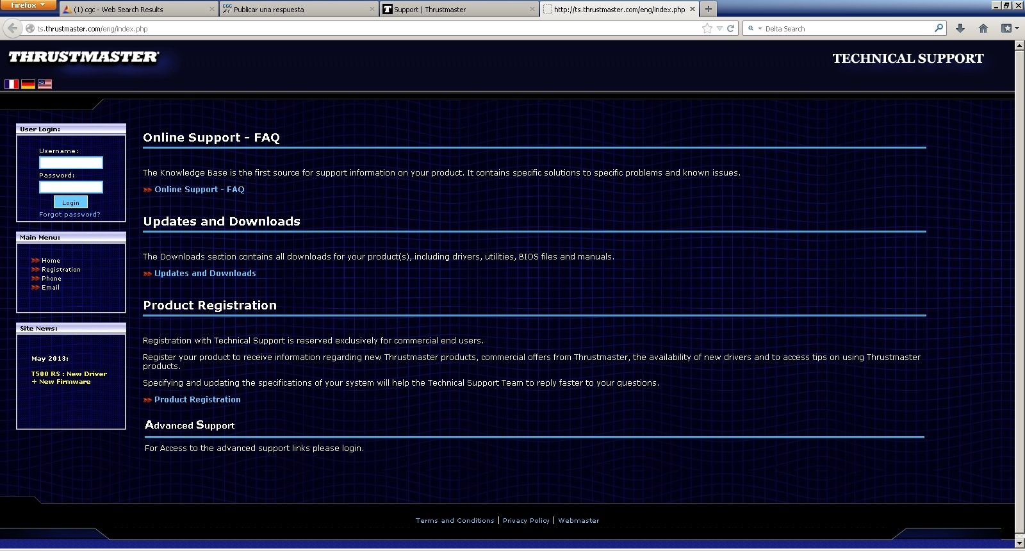The height and width of the screenshot is (551, 1025).
Task: Click the site identity icon in address bar
Action: point(29,29)
